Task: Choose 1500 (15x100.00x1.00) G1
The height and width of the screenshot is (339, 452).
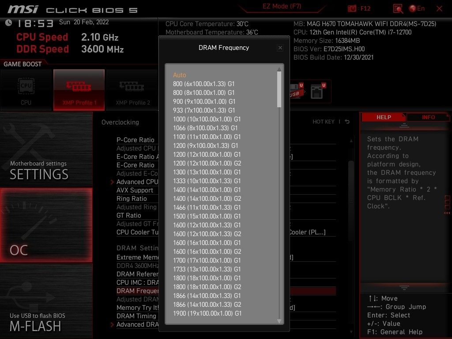Action: pos(207,216)
